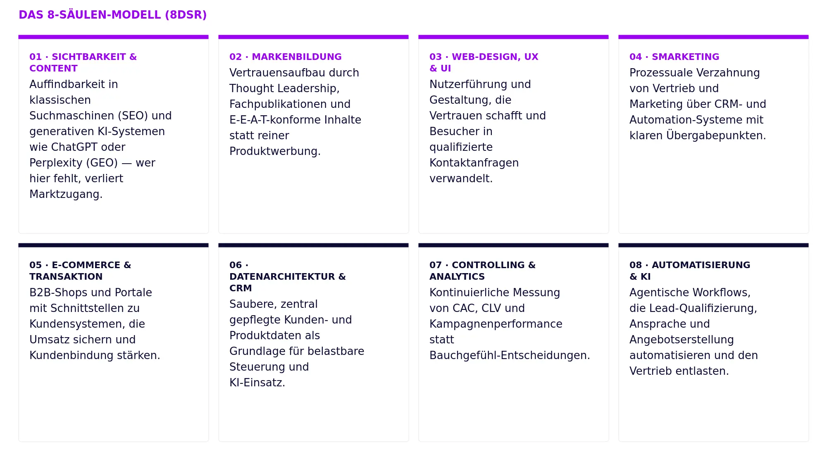Open the '02 · Markenbildung' card heading

click(x=286, y=57)
